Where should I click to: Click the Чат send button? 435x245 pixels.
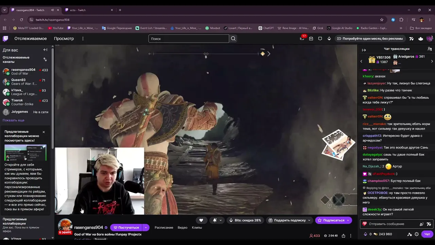[x=427, y=234]
